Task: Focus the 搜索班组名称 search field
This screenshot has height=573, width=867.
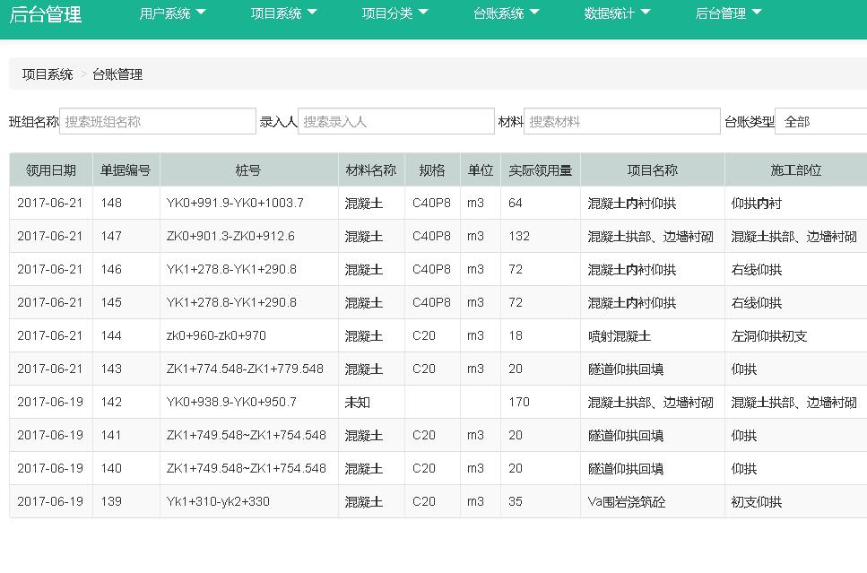Action: pyautogui.click(x=158, y=122)
